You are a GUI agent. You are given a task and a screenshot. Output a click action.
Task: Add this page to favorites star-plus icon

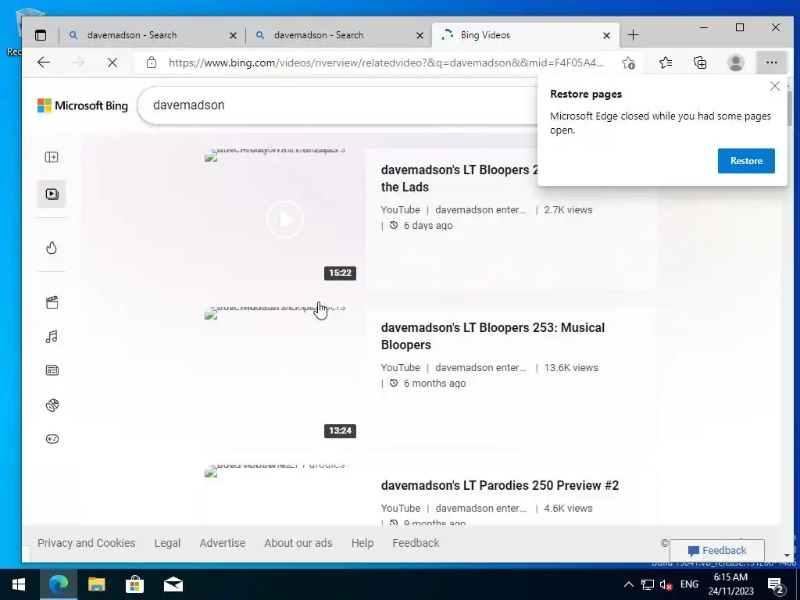tap(629, 62)
